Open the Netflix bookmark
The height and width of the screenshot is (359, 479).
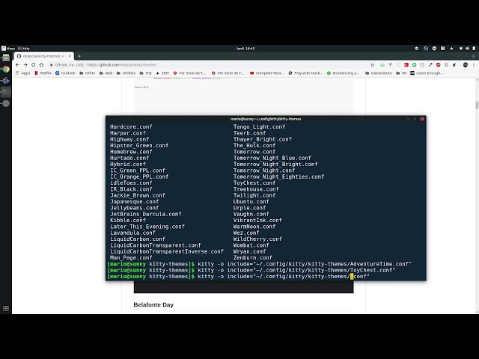coord(43,73)
